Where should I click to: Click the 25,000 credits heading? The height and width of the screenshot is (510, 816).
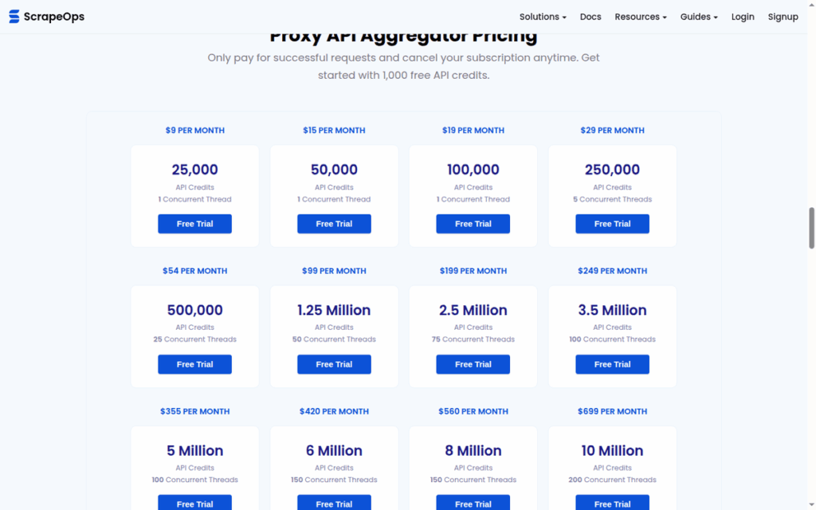[194, 170]
